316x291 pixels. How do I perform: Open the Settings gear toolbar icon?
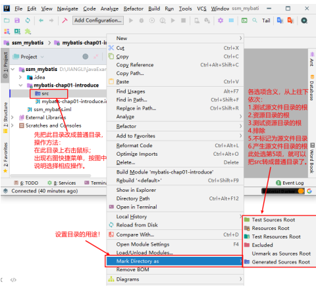[221, 20]
